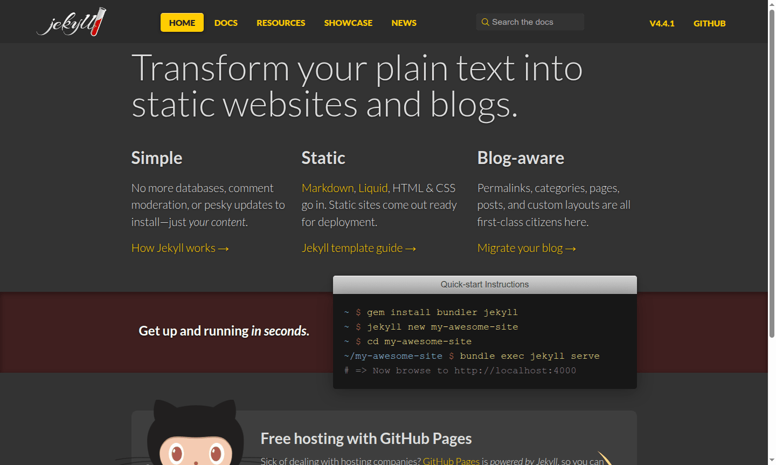The height and width of the screenshot is (465, 776).
Task: Focus the Search the docs field
Action: pyautogui.click(x=533, y=22)
